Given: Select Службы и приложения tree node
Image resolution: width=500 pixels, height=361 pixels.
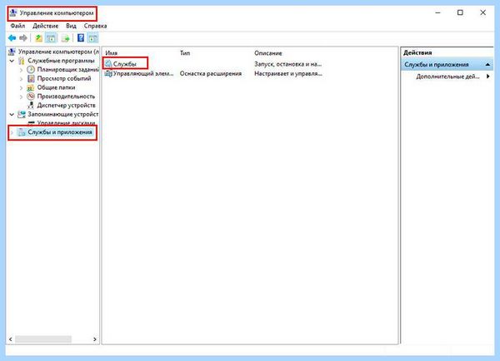Looking at the screenshot, I should point(60,131).
